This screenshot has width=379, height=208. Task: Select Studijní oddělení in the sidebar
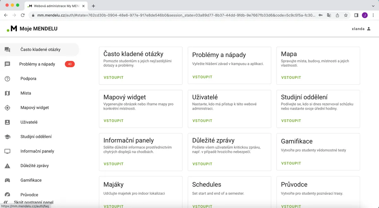click(39, 137)
